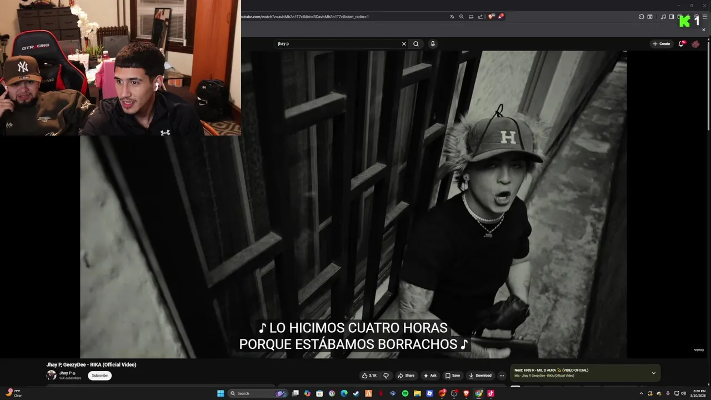Open TikTok from taskbar

[490, 393]
